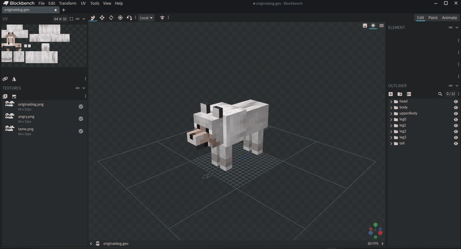Open the Tools menu

(95, 3)
